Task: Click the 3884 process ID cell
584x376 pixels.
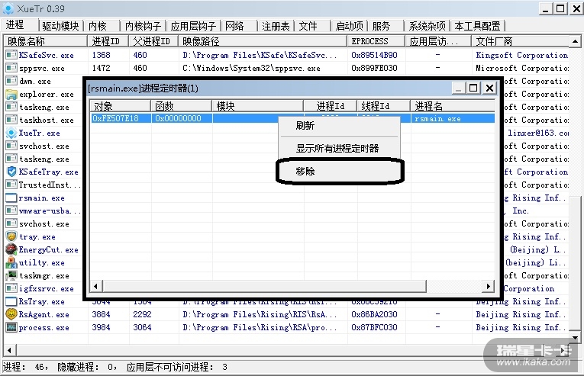Action: (x=101, y=314)
